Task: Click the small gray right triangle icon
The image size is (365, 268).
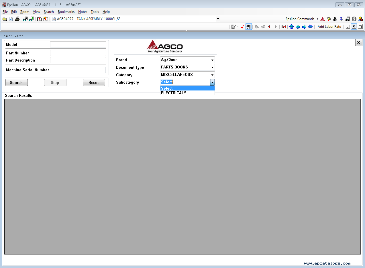Action: pyautogui.click(x=276, y=27)
